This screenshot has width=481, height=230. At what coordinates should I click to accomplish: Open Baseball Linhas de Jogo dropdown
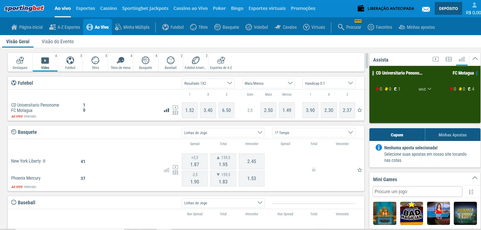(x=223, y=203)
